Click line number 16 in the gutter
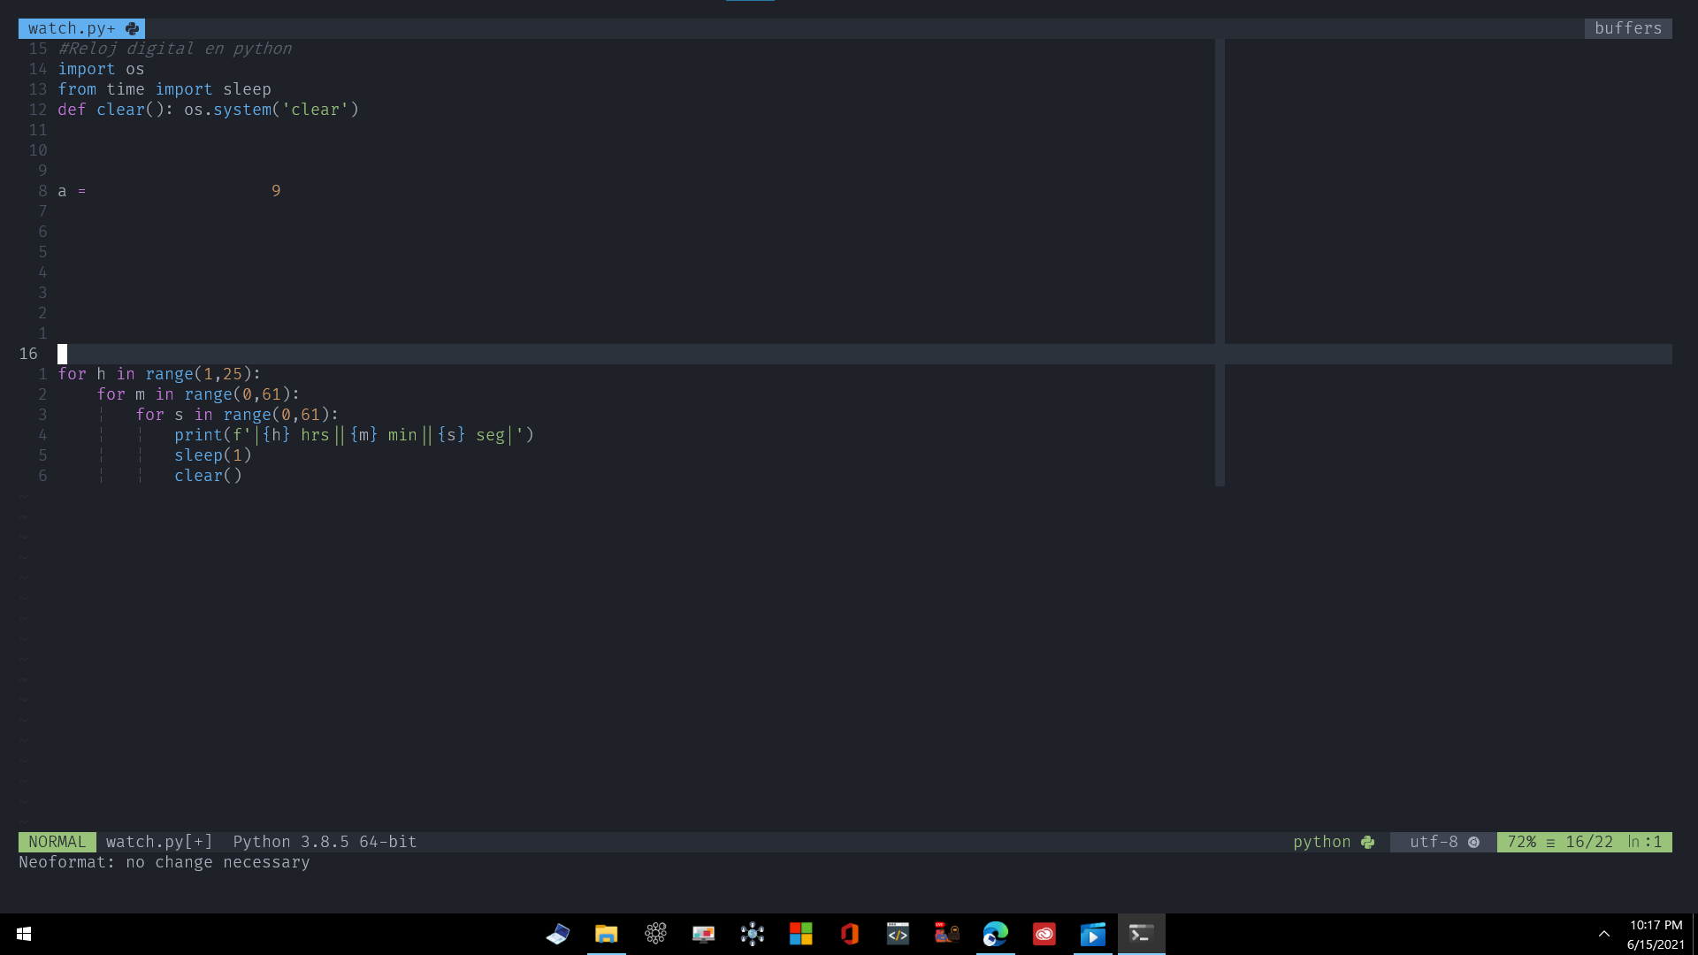1698x955 pixels. [28, 354]
